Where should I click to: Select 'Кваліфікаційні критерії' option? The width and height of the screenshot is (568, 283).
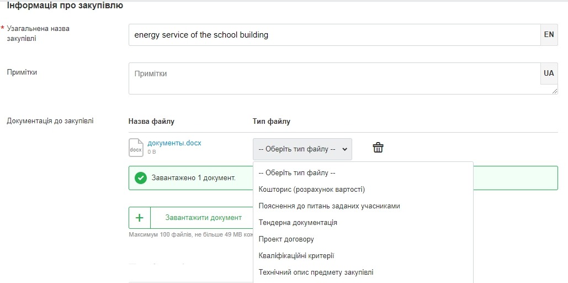pos(296,256)
